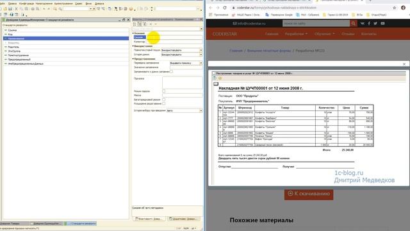This screenshot has width=410, height=231.
Task: Click the orange help icon in 1C toolbar
Action: point(131,9)
